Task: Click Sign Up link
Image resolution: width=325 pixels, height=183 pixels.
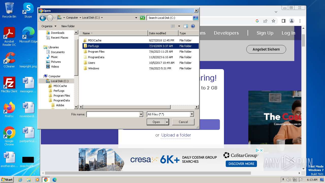Action: pyautogui.click(x=265, y=33)
